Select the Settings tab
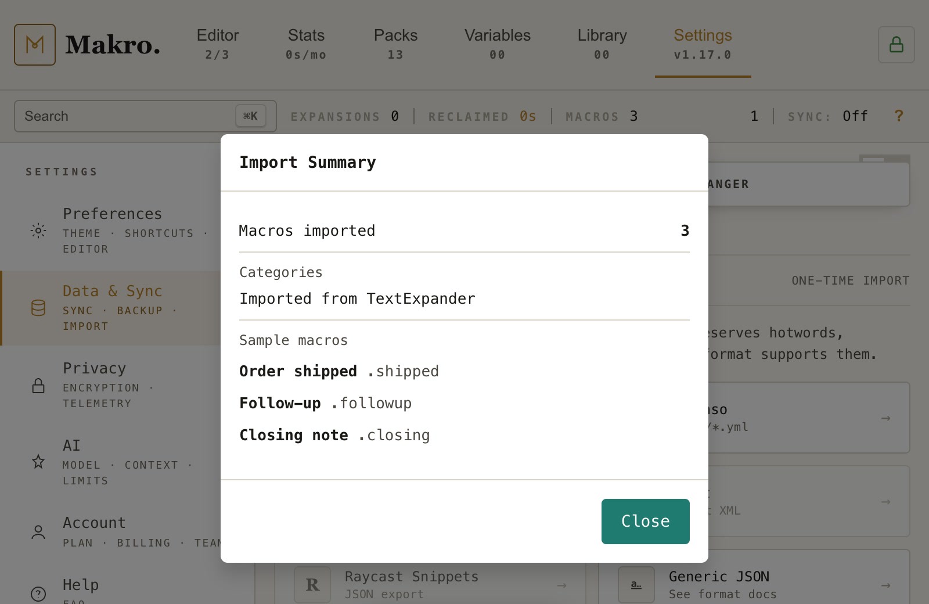 703,44
